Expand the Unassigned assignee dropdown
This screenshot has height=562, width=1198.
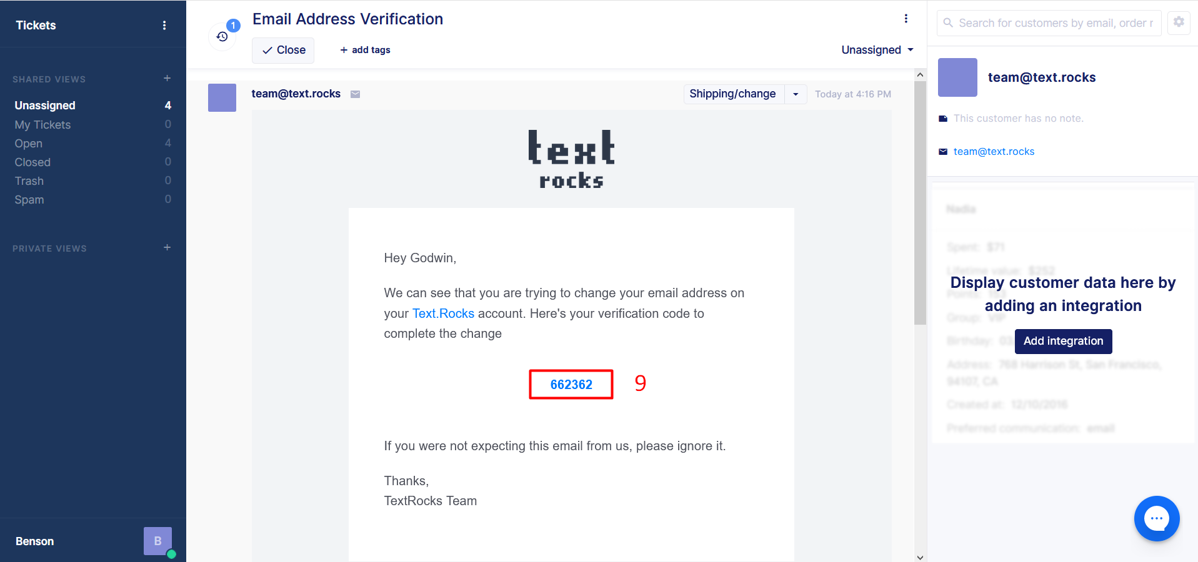877,50
